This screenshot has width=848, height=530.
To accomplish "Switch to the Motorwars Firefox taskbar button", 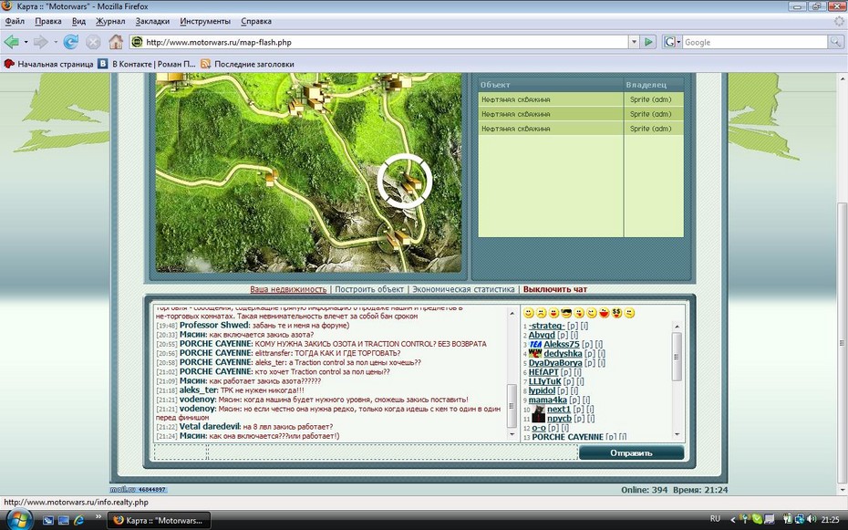I will point(159,520).
